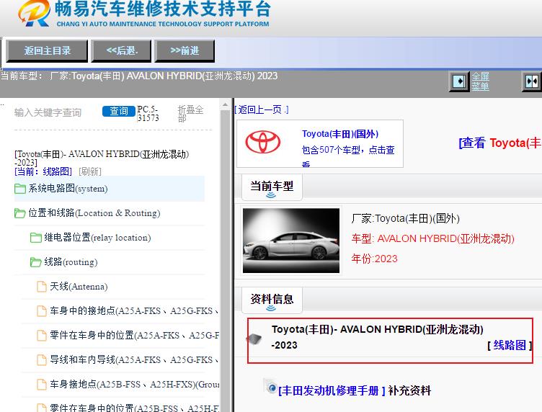
Task: Click the Avalon car photo thumbnail
Action: tap(291, 241)
